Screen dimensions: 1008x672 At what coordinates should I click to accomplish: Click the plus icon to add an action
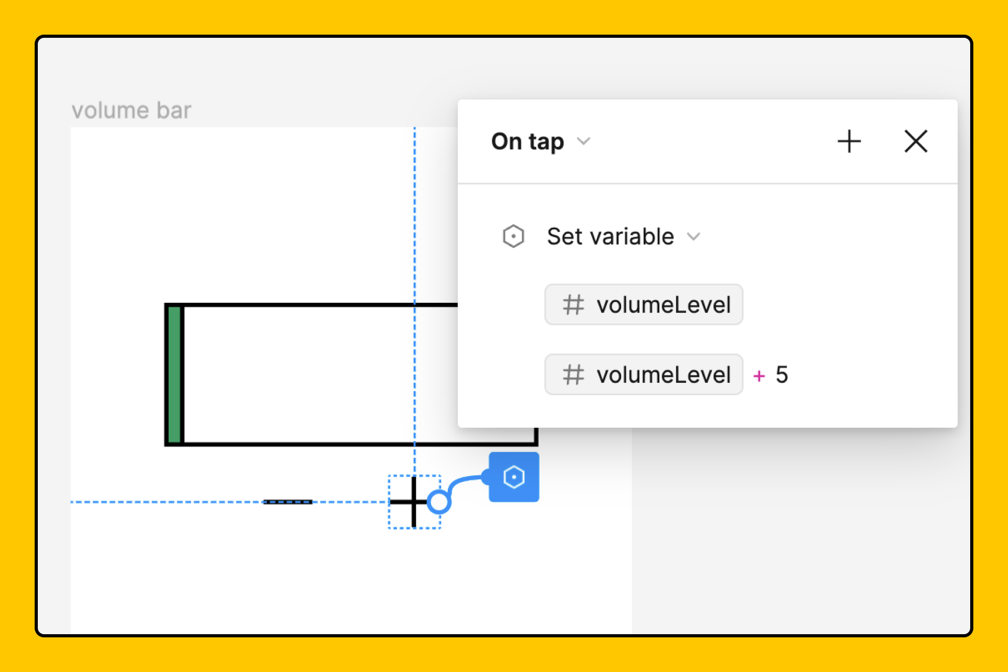pos(849,141)
